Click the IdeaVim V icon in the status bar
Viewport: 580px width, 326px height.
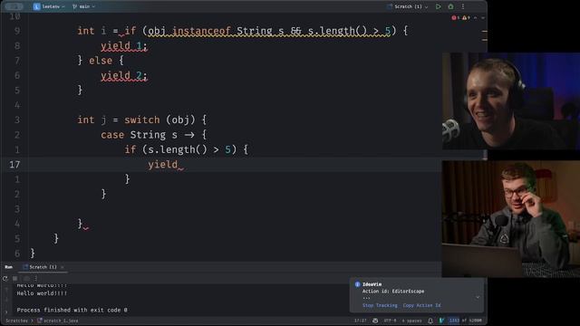(x=441, y=321)
